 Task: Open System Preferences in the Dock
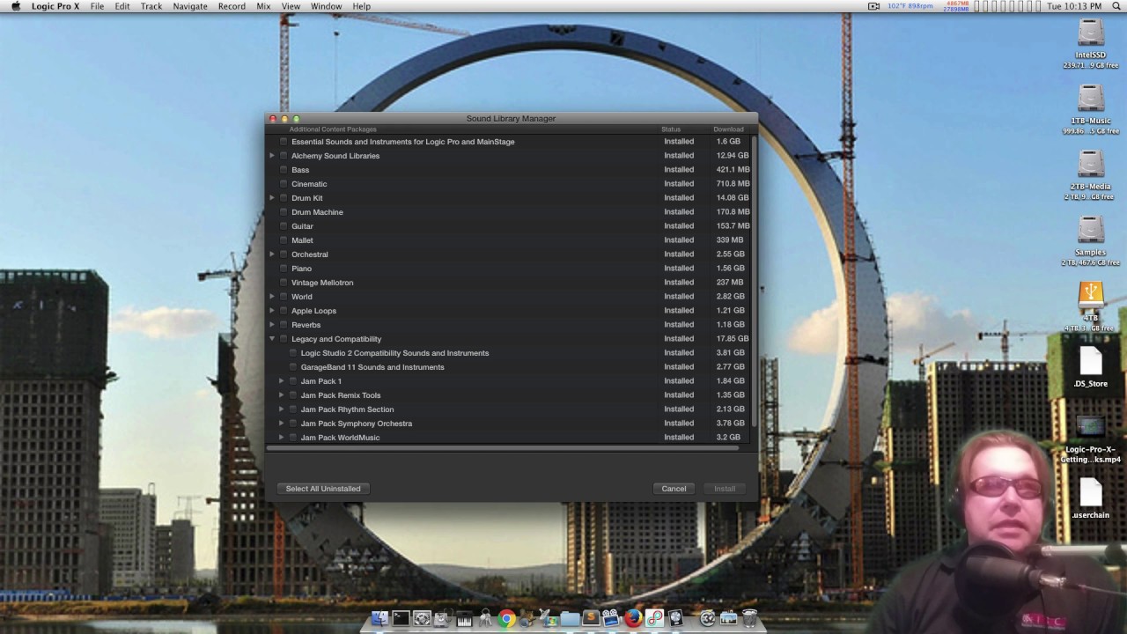tap(422, 618)
